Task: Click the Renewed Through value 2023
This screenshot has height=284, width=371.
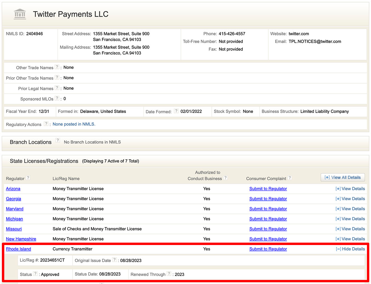Action: (179, 274)
